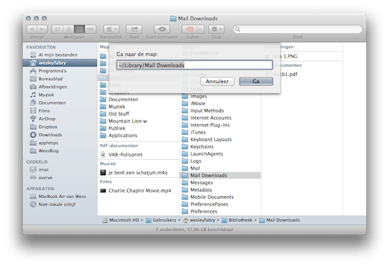Image resolution: width=389 pixels, height=266 pixels.
Task: Select Documenten folder in first column
Action: click(x=138, y=99)
